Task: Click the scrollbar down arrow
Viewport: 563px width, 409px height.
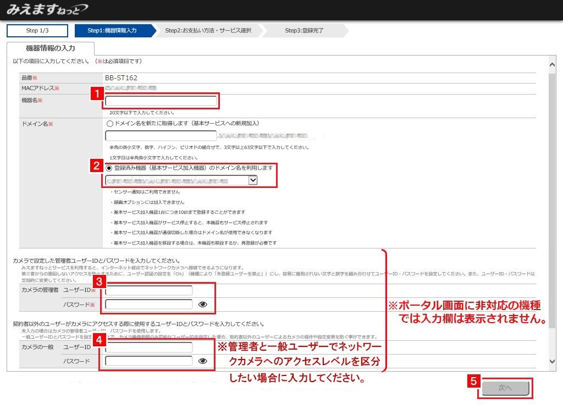Action: coord(553,361)
